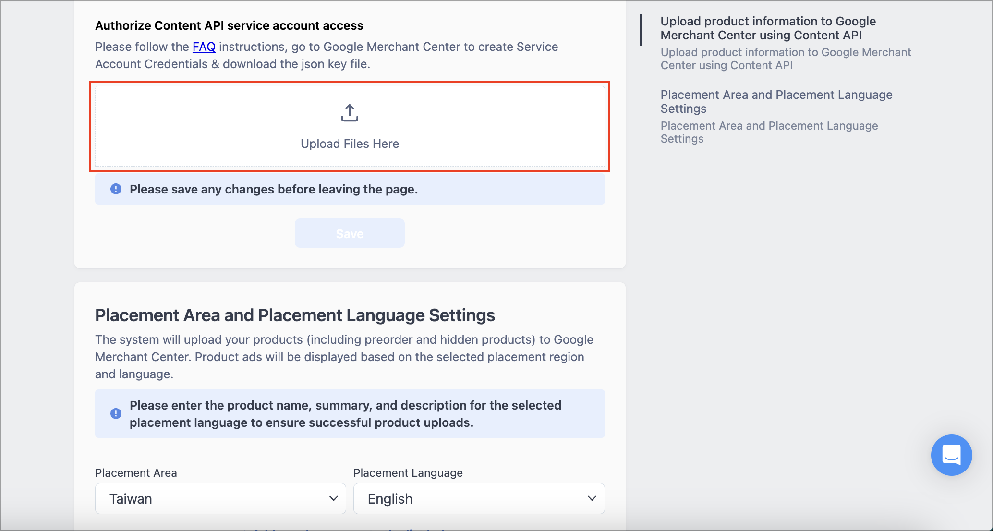Screen dimensions: 993x531
Task: Open the Placement Language dropdown showing English
Action: 479,498
